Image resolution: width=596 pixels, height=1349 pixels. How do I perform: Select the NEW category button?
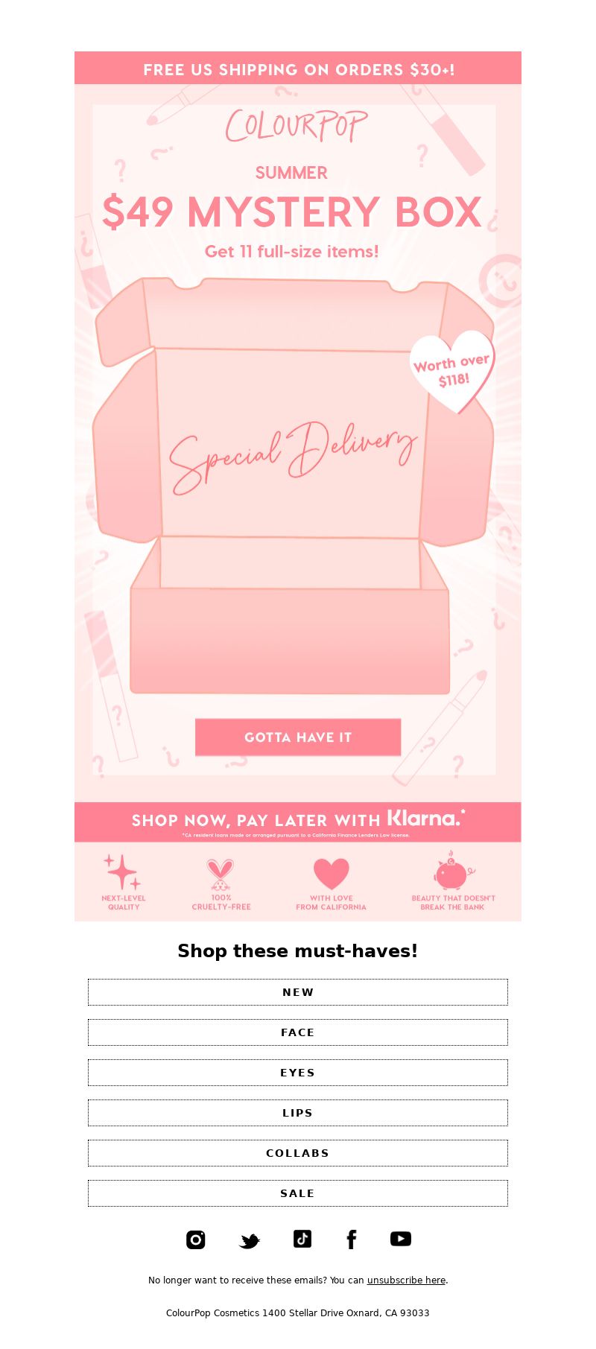(x=298, y=992)
